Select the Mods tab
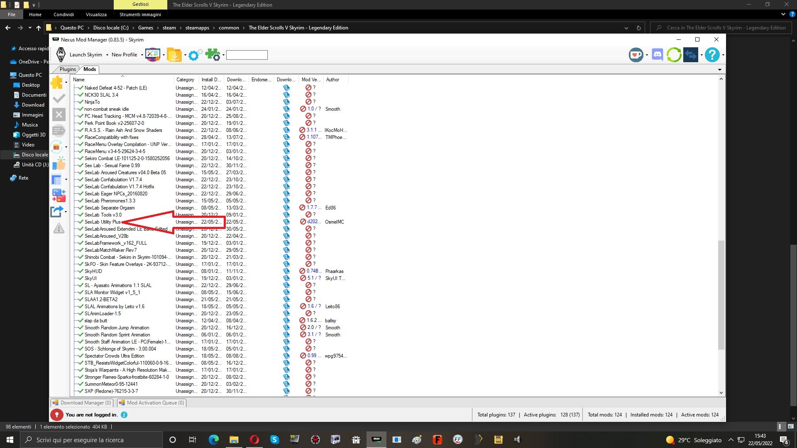The width and height of the screenshot is (797, 448). click(90, 69)
